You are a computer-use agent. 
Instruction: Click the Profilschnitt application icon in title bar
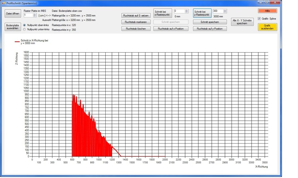click(x=3, y=3)
